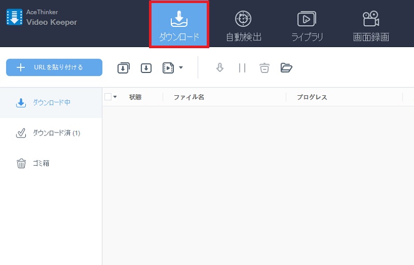Click the プログレス column header
Screen dimensions: 414x265
[312, 97]
